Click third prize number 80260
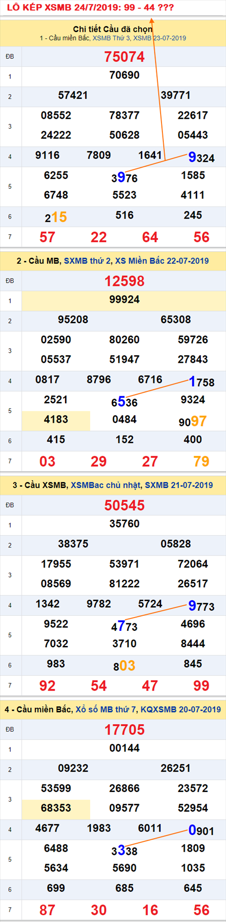The height and width of the screenshot is (922, 226). [x=124, y=340]
